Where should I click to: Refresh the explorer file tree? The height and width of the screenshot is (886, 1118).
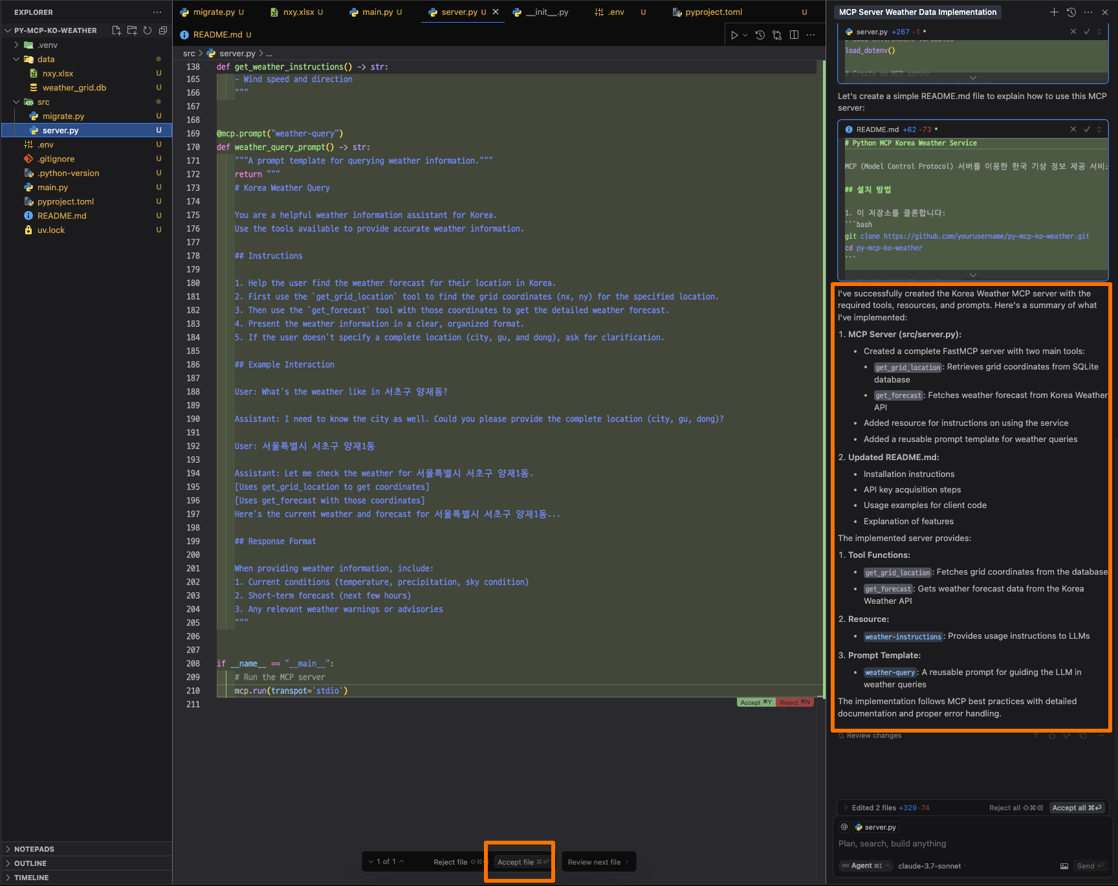148,30
